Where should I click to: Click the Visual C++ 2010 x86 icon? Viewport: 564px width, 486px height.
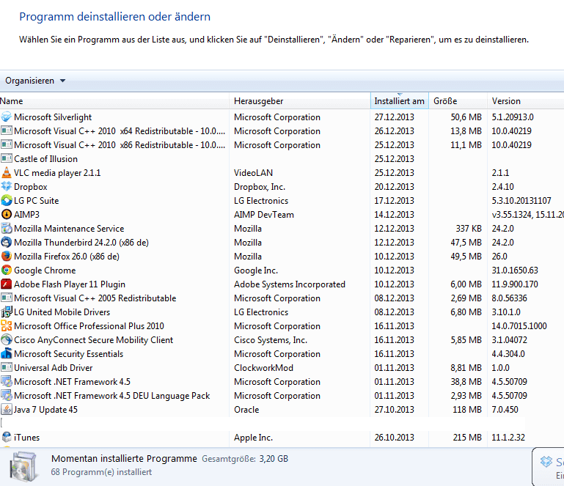[7, 145]
